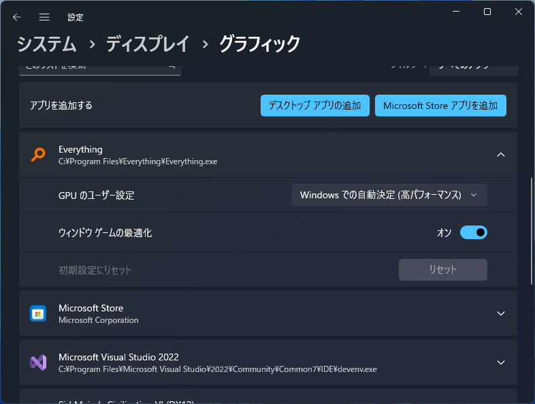Click the app list search field
Screen dimensions: 535x404
(99, 69)
